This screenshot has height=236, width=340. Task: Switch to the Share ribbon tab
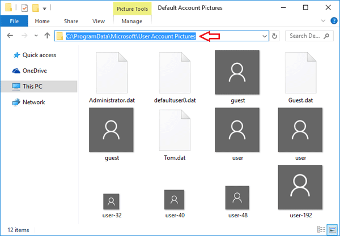point(70,22)
